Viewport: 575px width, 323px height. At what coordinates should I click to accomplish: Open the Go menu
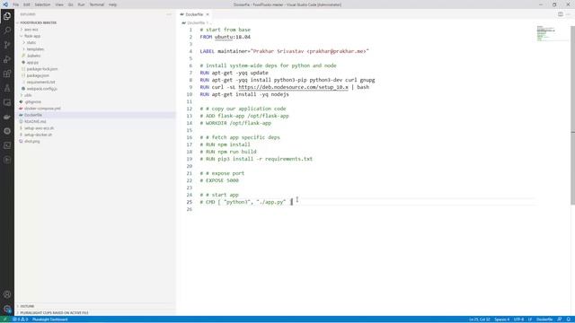pyautogui.click(x=70, y=4)
